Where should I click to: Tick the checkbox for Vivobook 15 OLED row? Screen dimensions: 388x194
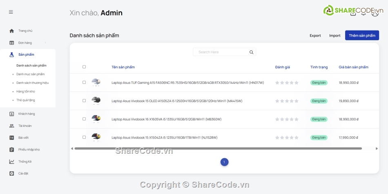point(84,100)
